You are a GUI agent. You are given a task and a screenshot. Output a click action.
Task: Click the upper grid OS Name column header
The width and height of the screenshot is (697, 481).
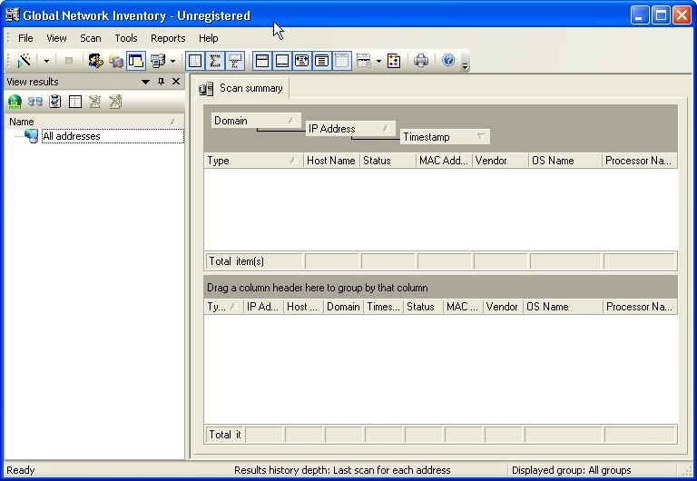(565, 161)
